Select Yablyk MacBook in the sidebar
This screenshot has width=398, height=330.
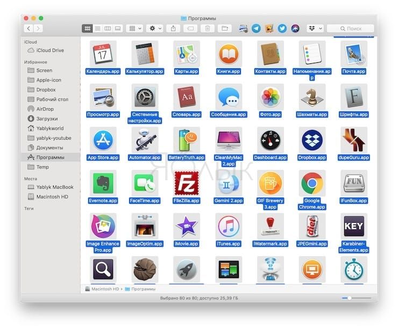click(x=51, y=187)
